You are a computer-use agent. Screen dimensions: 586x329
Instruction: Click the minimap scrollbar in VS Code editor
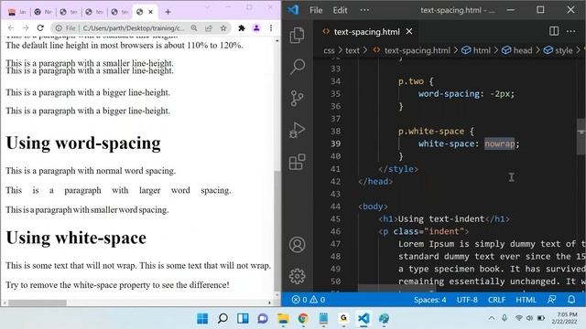point(581,136)
